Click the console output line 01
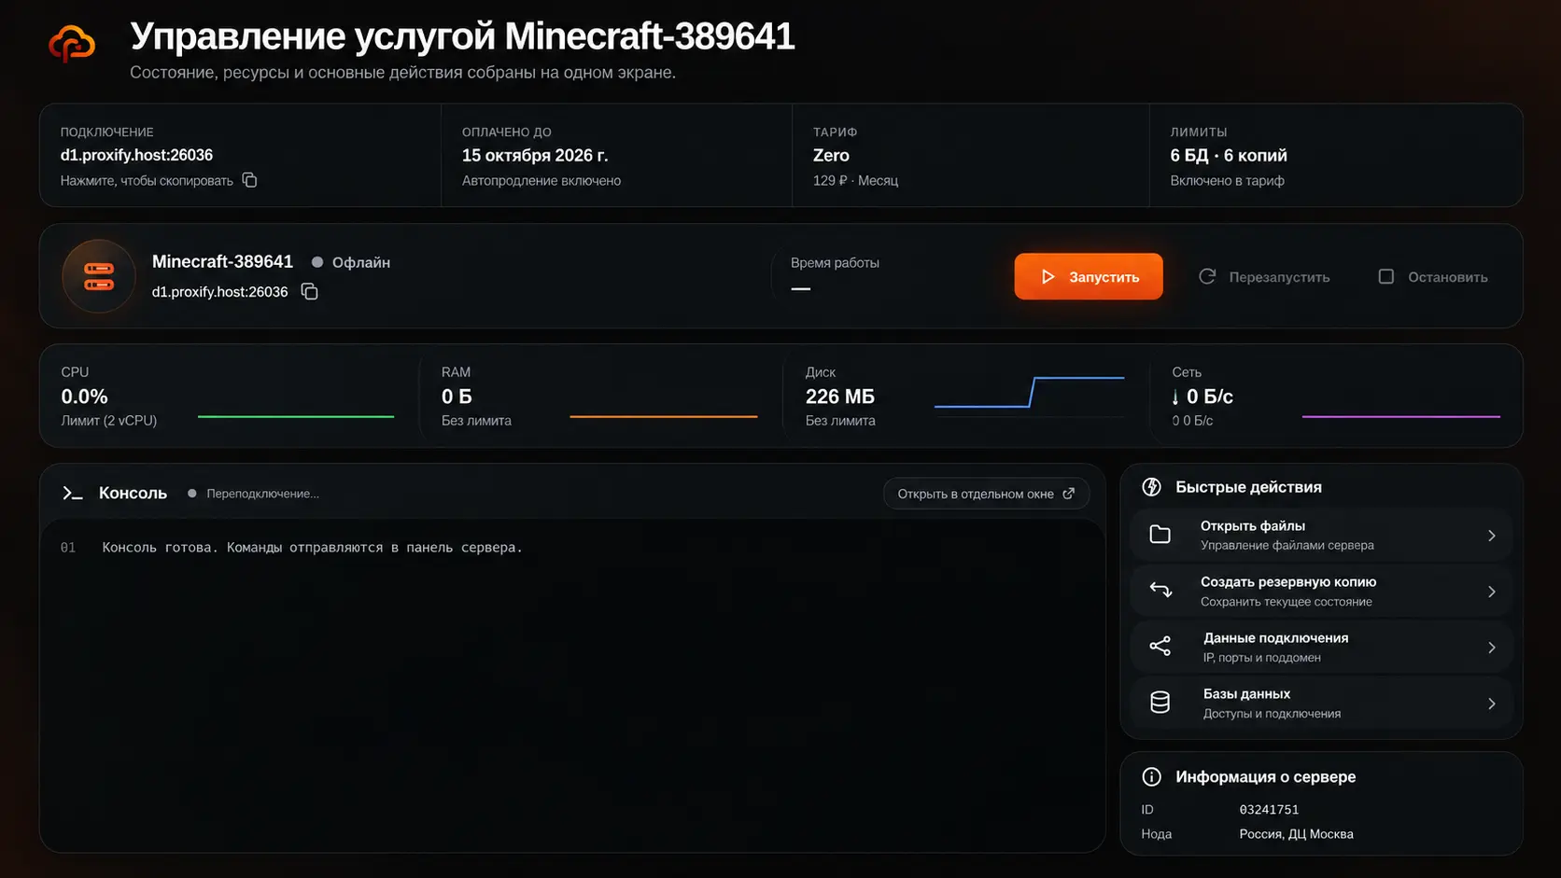Viewport: 1561px width, 878px height. pos(291,548)
